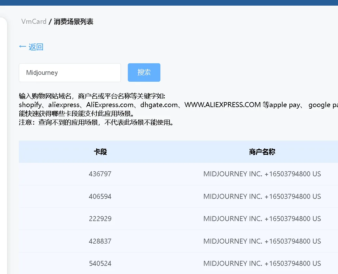Click merchant name in the 428837 row
The image size is (338, 274).
[x=262, y=241]
